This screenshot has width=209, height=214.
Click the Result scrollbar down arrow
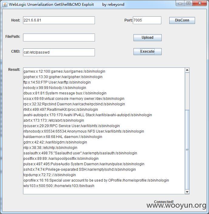pyautogui.click(x=187, y=192)
